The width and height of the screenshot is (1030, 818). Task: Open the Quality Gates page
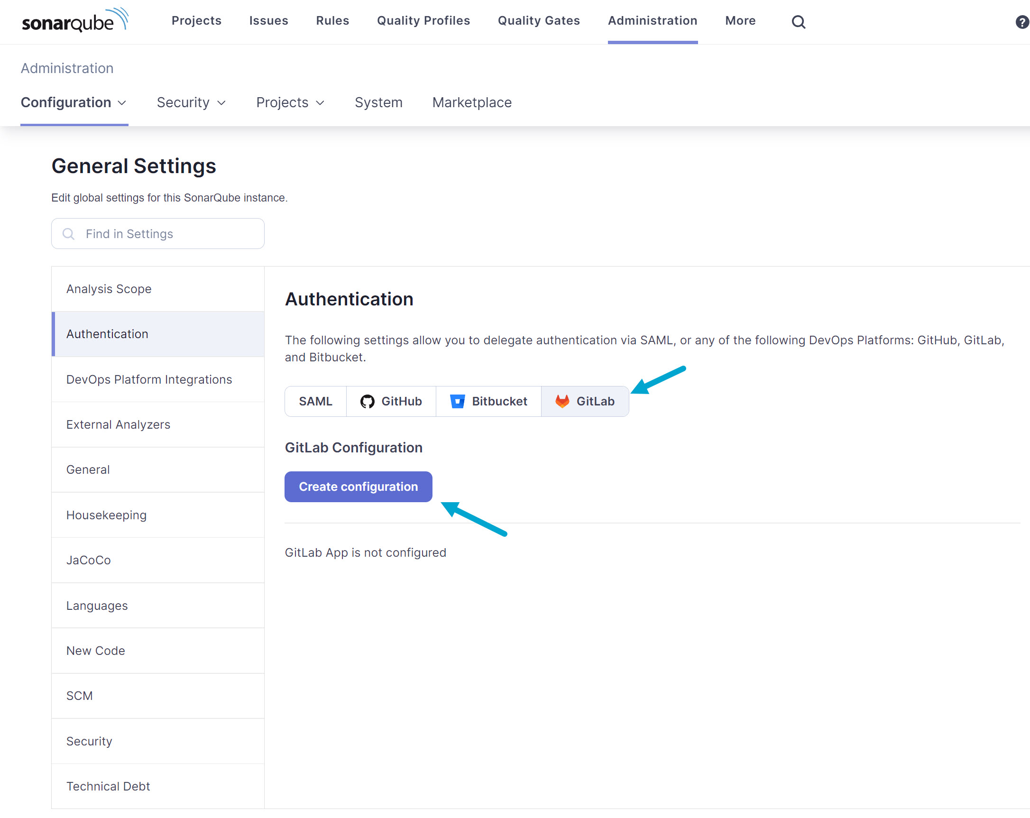(538, 20)
